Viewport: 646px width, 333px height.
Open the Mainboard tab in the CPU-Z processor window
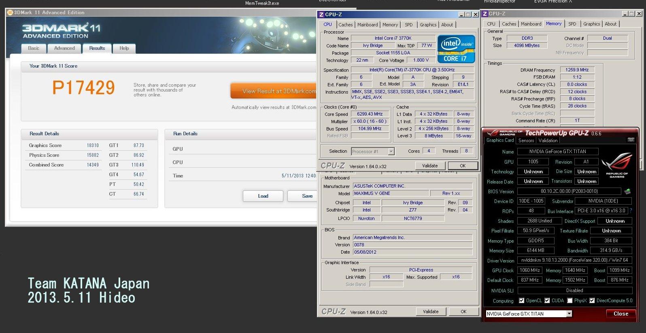click(368, 25)
